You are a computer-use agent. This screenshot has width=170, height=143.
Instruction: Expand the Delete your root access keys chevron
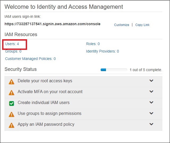click(x=151, y=81)
